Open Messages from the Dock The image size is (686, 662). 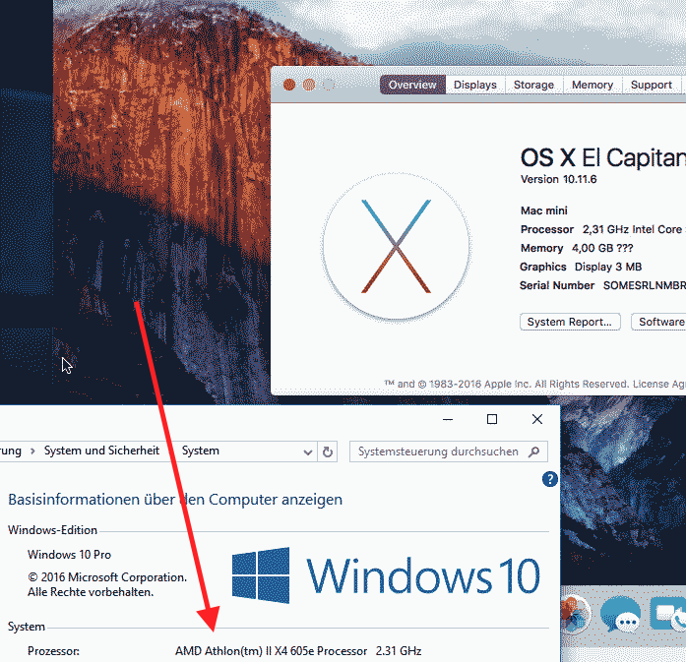[621, 615]
